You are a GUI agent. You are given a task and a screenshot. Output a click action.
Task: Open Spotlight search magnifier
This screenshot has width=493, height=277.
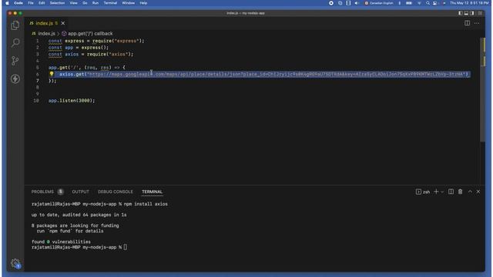click(428, 3)
